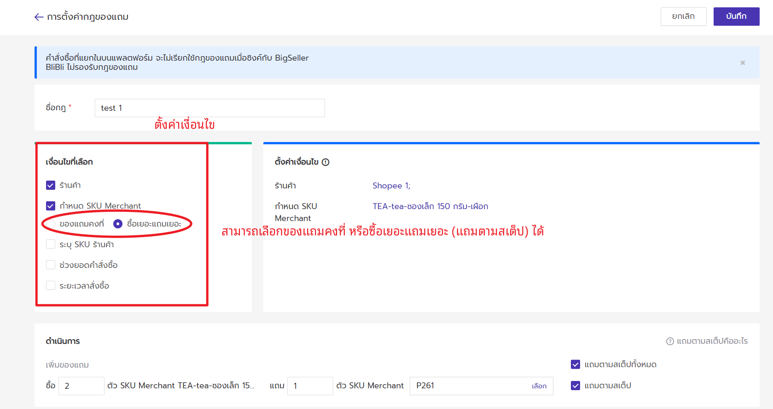
Task: Select the ซื้อเยอะแถมเยอะ radio option
Action: point(118,224)
